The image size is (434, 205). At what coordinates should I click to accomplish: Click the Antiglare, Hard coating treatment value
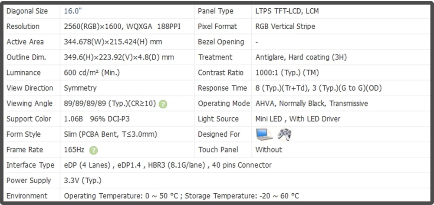[x=301, y=57]
